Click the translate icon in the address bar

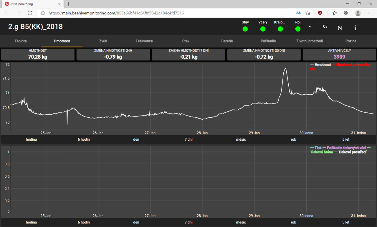pyautogui.click(x=298, y=13)
